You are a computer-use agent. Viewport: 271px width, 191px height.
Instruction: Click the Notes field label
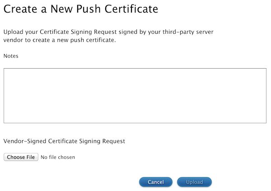(x=11, y=56)
